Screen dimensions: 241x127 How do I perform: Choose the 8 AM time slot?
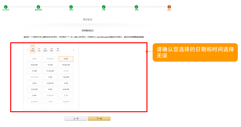point(34,59)
